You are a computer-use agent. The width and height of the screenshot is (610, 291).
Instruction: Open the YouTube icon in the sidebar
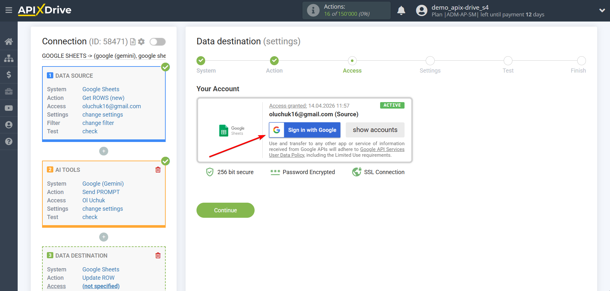(9, 108)
